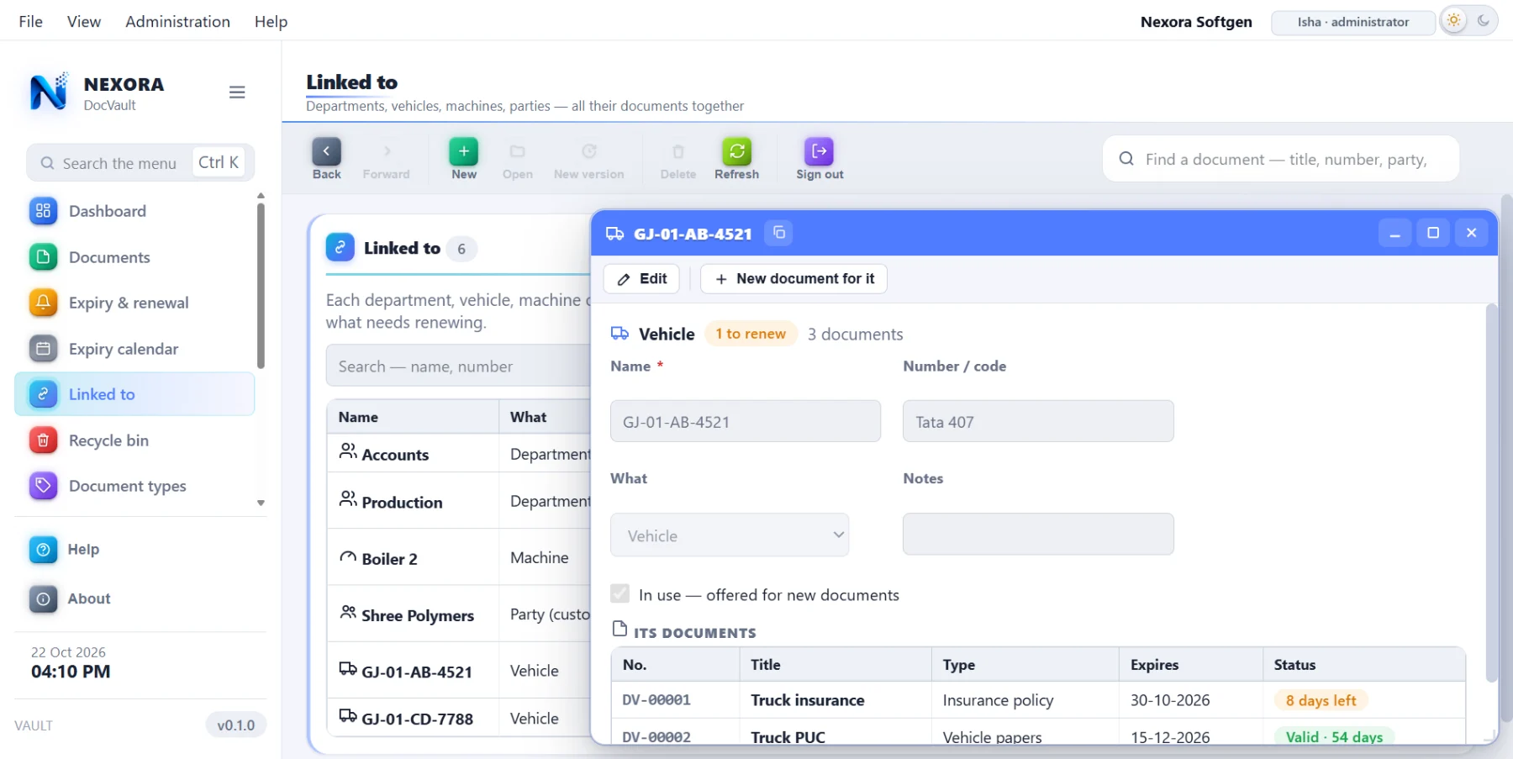
Task: Open the Help menu in menu bar
Action: [x=271, y=21]
